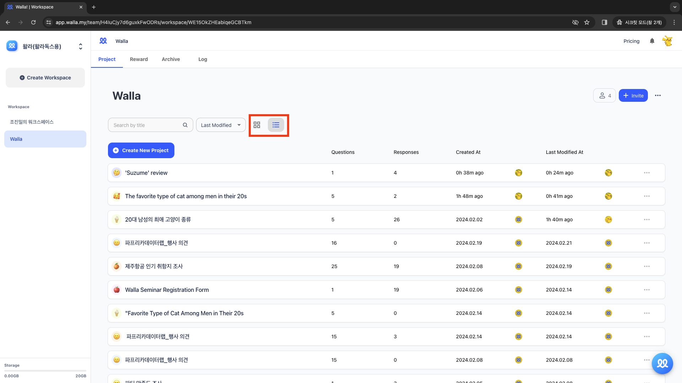Screen dimensions: 682x383
Task: Open options for 파프리카데이터랩 3-responses row
Action: coord(647,337)
